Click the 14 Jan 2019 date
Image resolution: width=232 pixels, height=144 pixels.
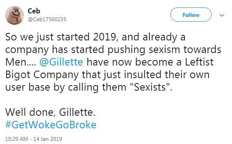tap(48, 139)
